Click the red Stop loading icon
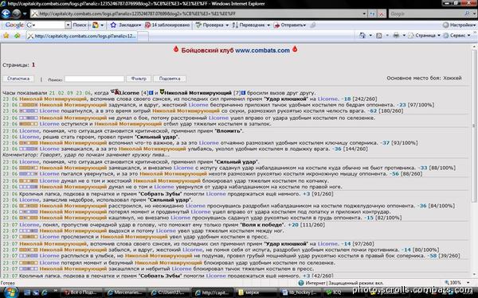This screenshot has height=298, width=478. (382, 14)
